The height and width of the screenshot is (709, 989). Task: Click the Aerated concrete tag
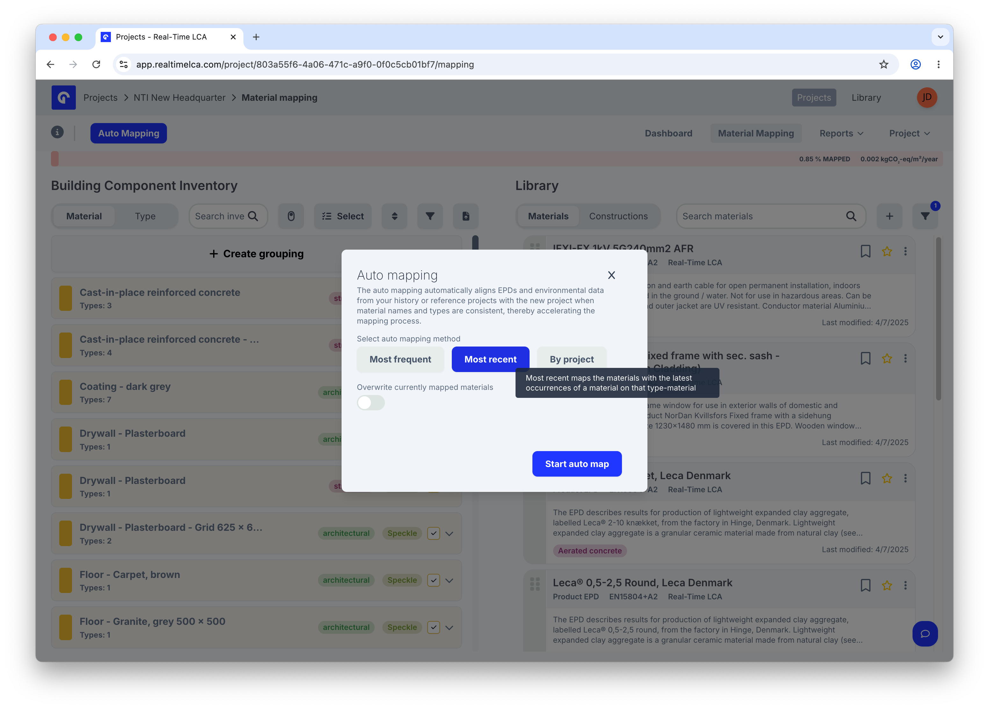[589, 551]
